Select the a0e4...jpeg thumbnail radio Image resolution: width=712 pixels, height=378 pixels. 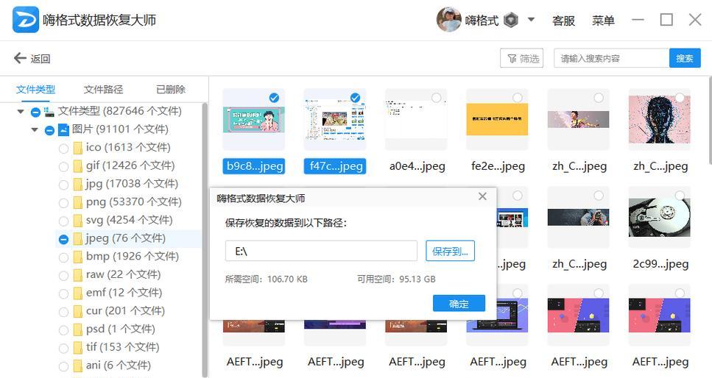point(437,98)
